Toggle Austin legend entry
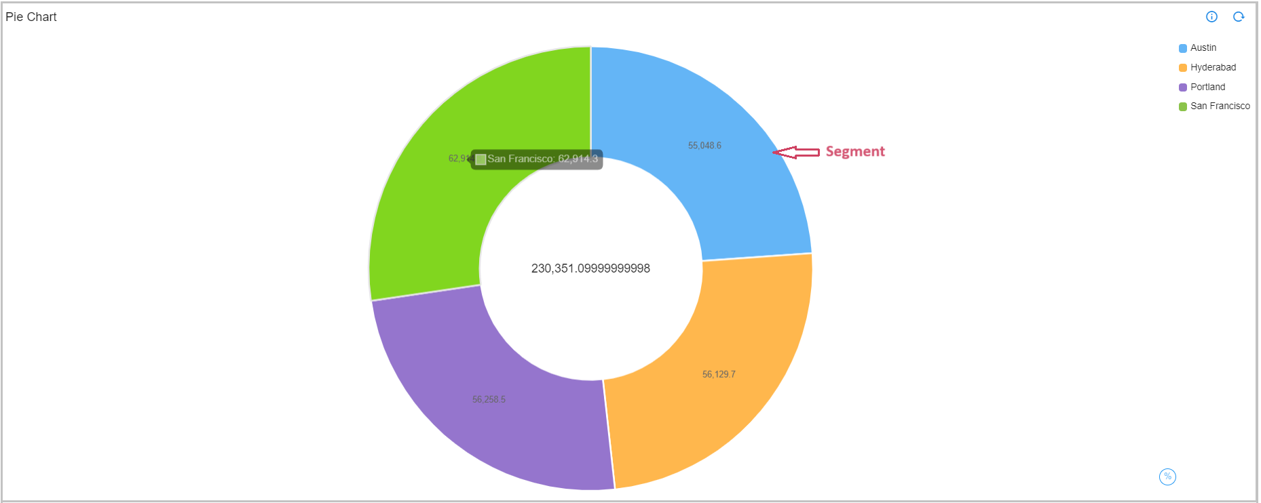 point(1198,48)
